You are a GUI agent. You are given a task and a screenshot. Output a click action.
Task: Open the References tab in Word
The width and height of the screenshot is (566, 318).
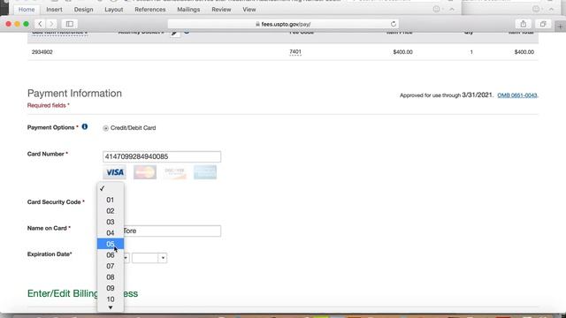pos(150,10)
